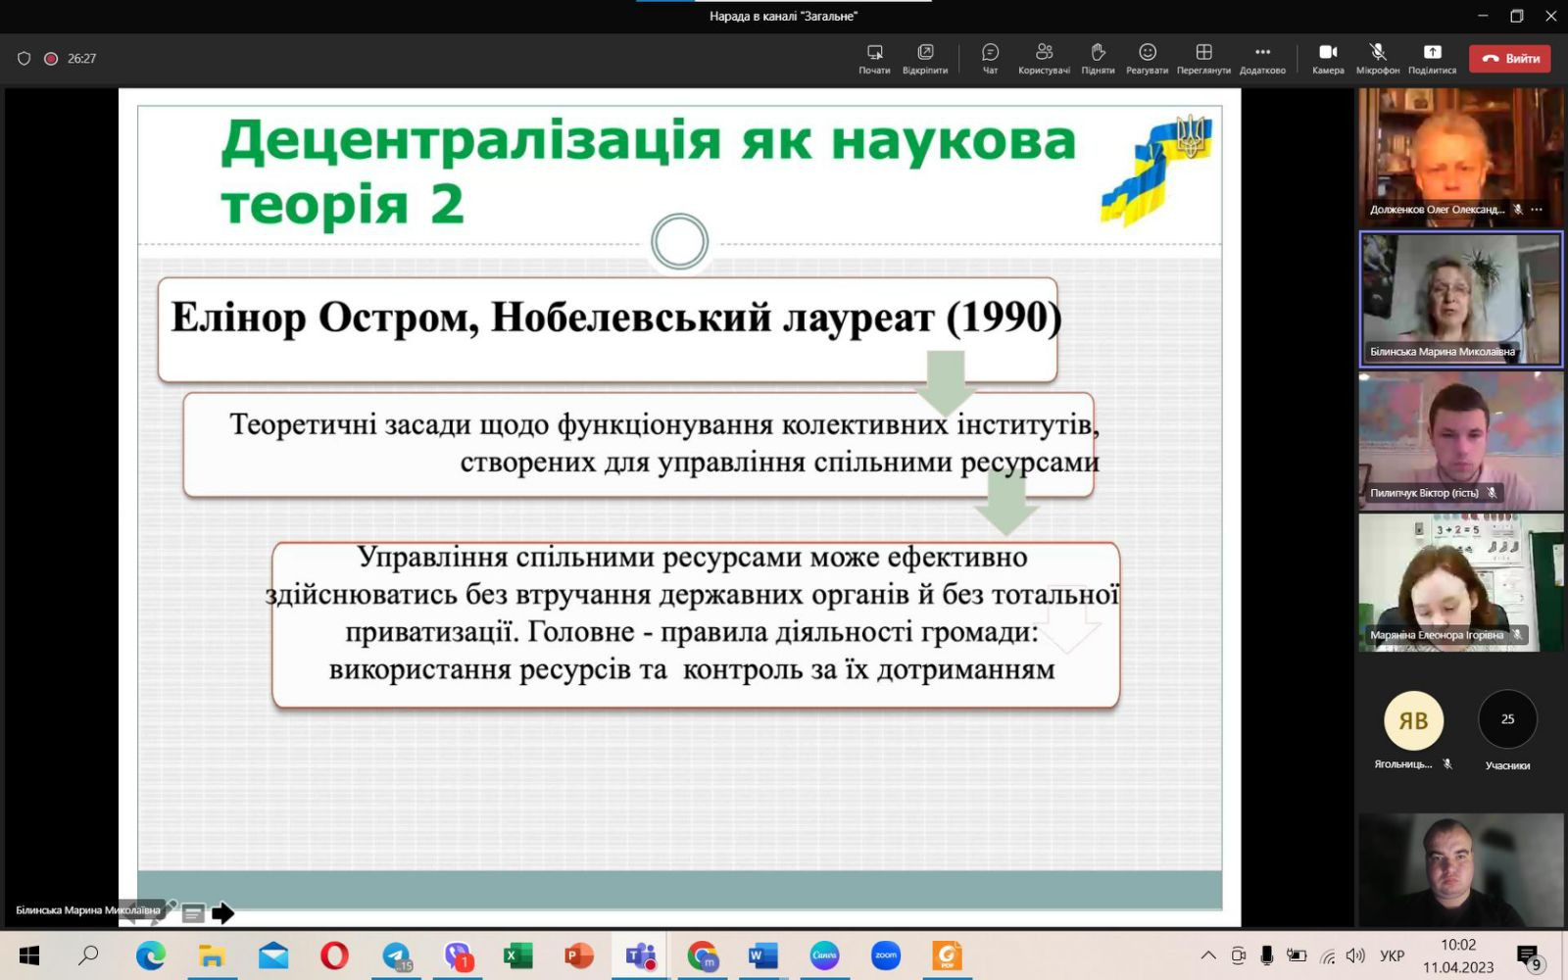1568x980 pixels.
Task: Open the meeting chat (Чат)
Action: click(990, 58)
